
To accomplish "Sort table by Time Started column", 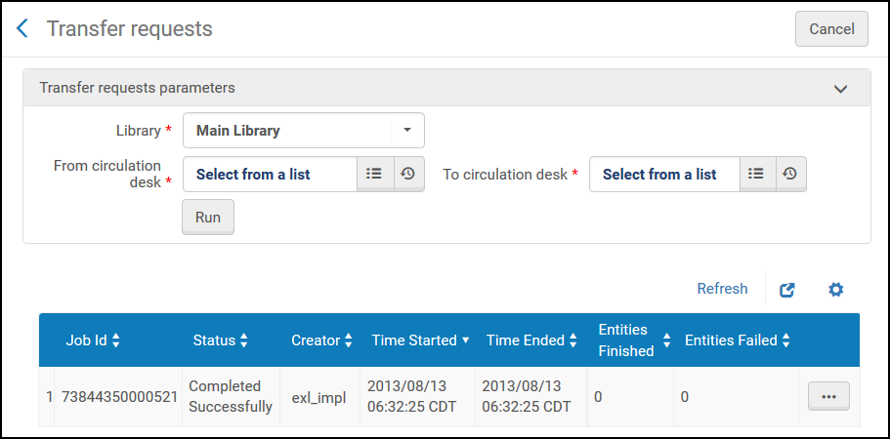I will pyautogui.click(x=421, y=340).
